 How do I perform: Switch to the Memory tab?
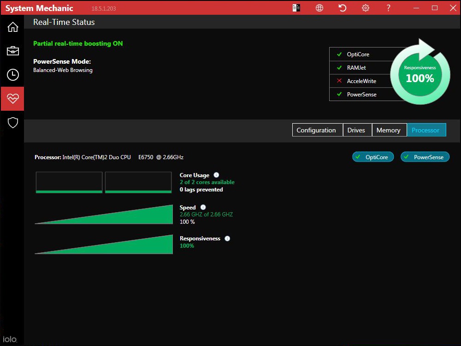389,130
